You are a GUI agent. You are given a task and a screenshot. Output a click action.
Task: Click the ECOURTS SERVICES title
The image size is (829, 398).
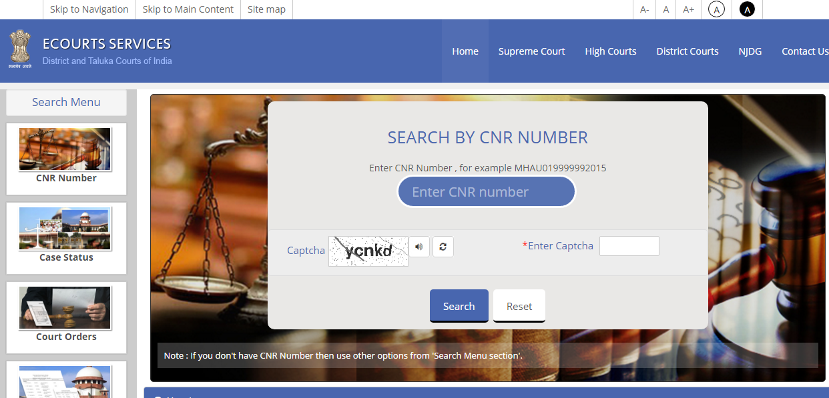(107, 44)
